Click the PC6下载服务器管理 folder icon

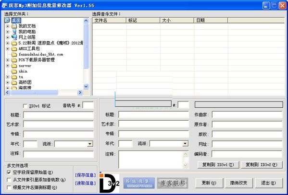(14, 60)
